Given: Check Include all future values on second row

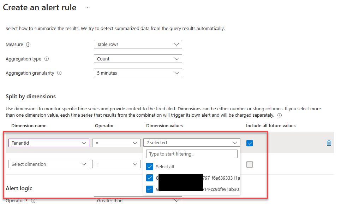Looking at the screenshot, I should pos(250,164).
